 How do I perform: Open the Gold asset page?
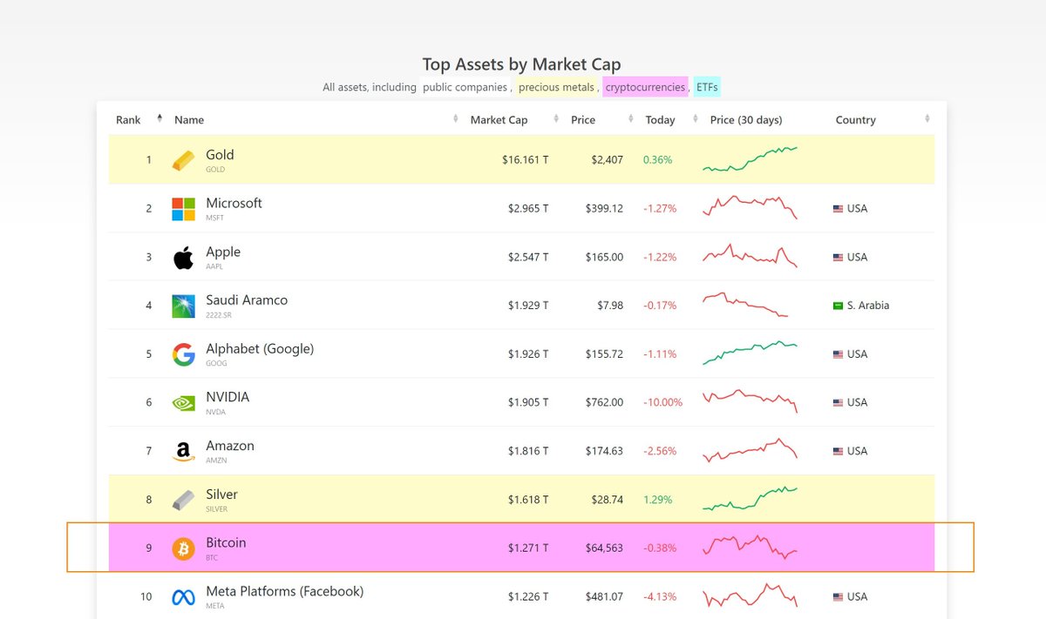pos(220,155)
